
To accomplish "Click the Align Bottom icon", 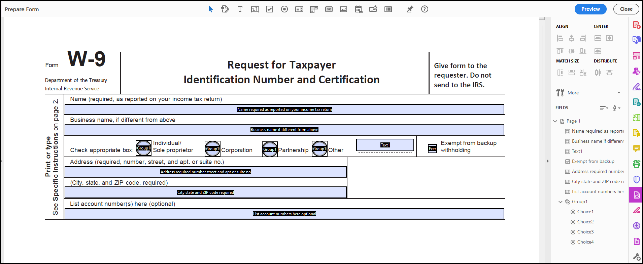I will [x=583, y=51].
